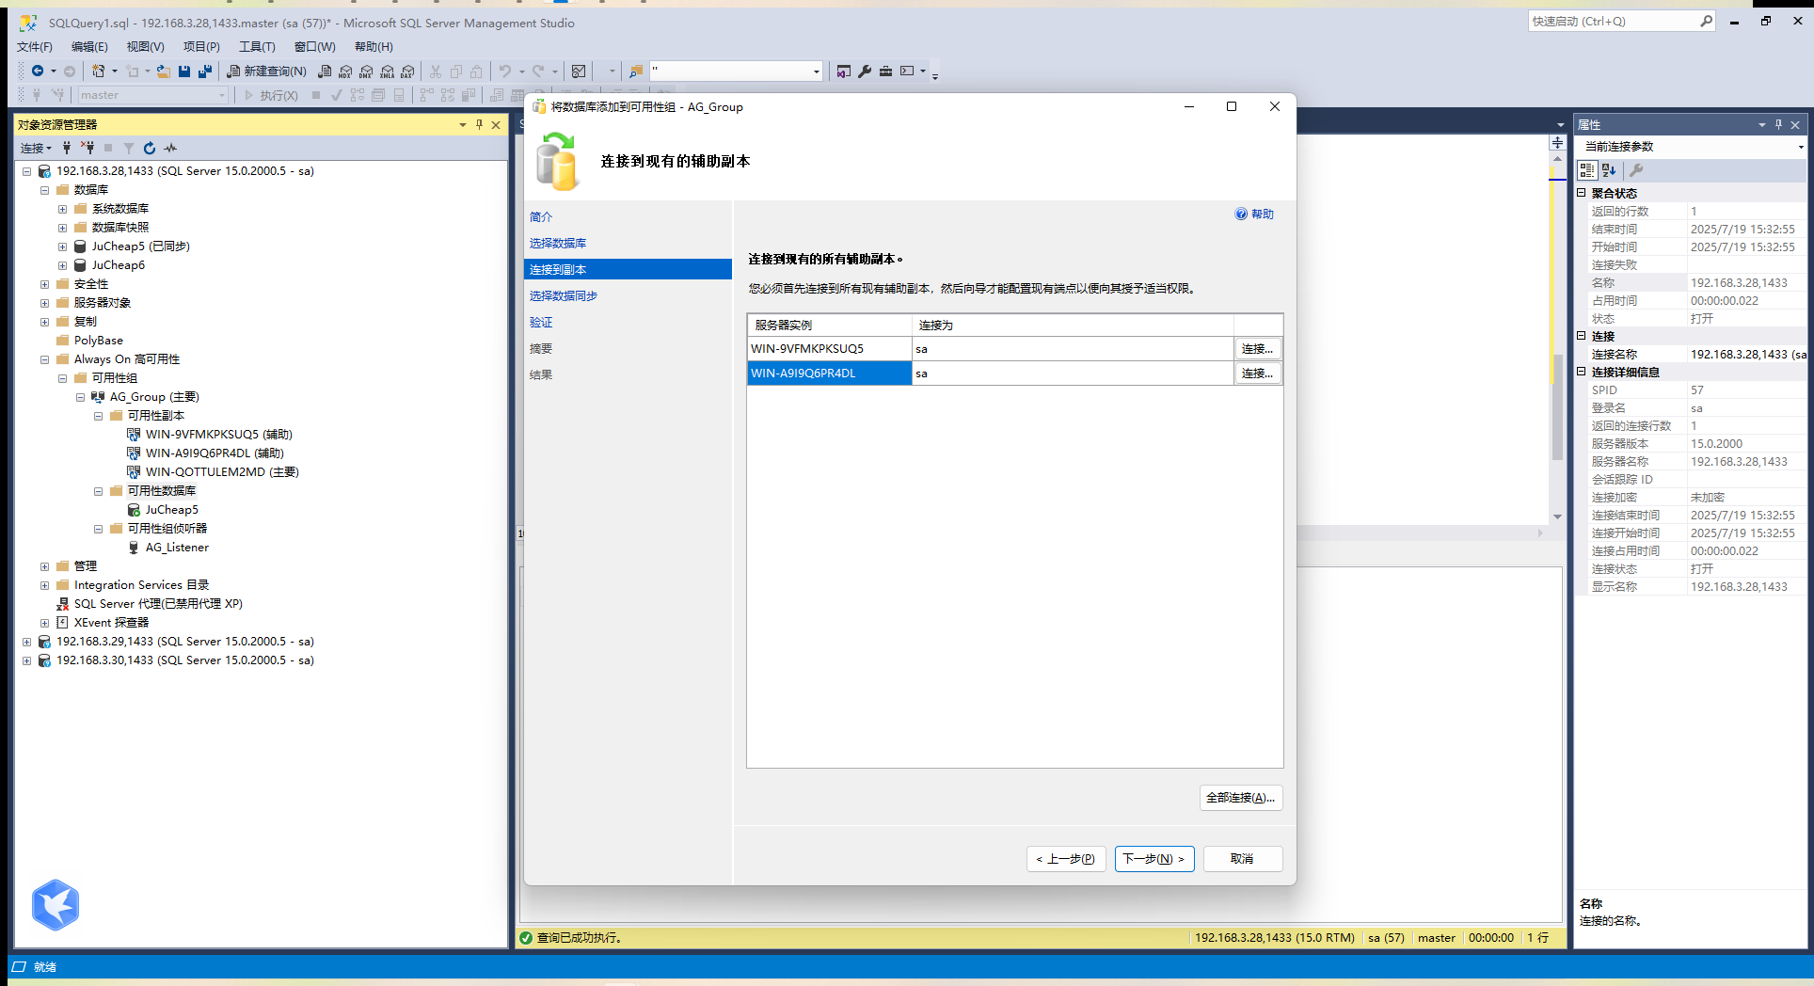Go back with the 上一步(P) button
This screenshot has width=1814, height=986.
point(1066,859)
